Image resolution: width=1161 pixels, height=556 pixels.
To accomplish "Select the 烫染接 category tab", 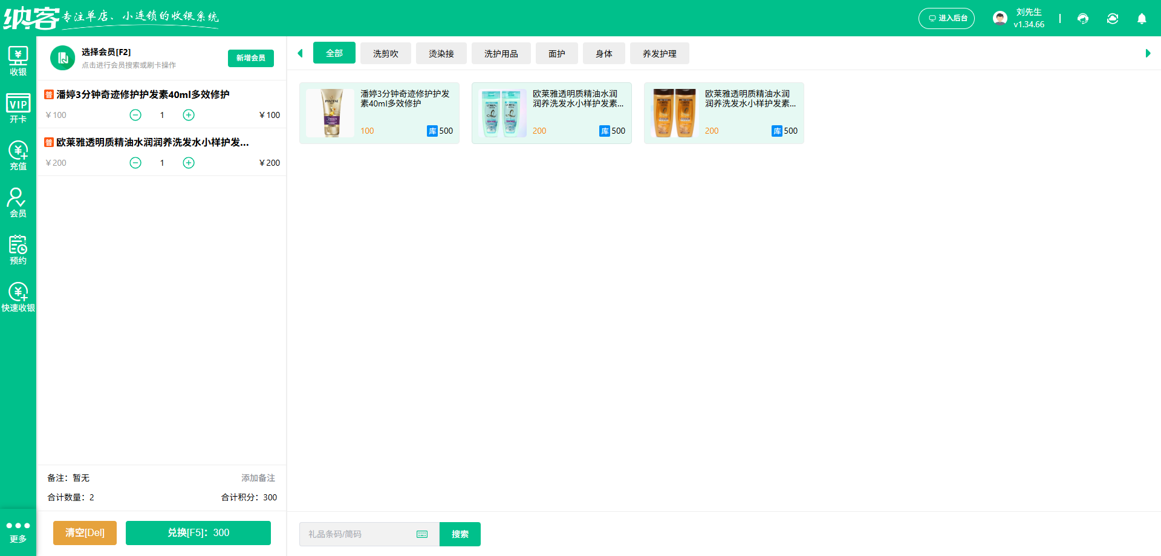I will click(441, 53).
